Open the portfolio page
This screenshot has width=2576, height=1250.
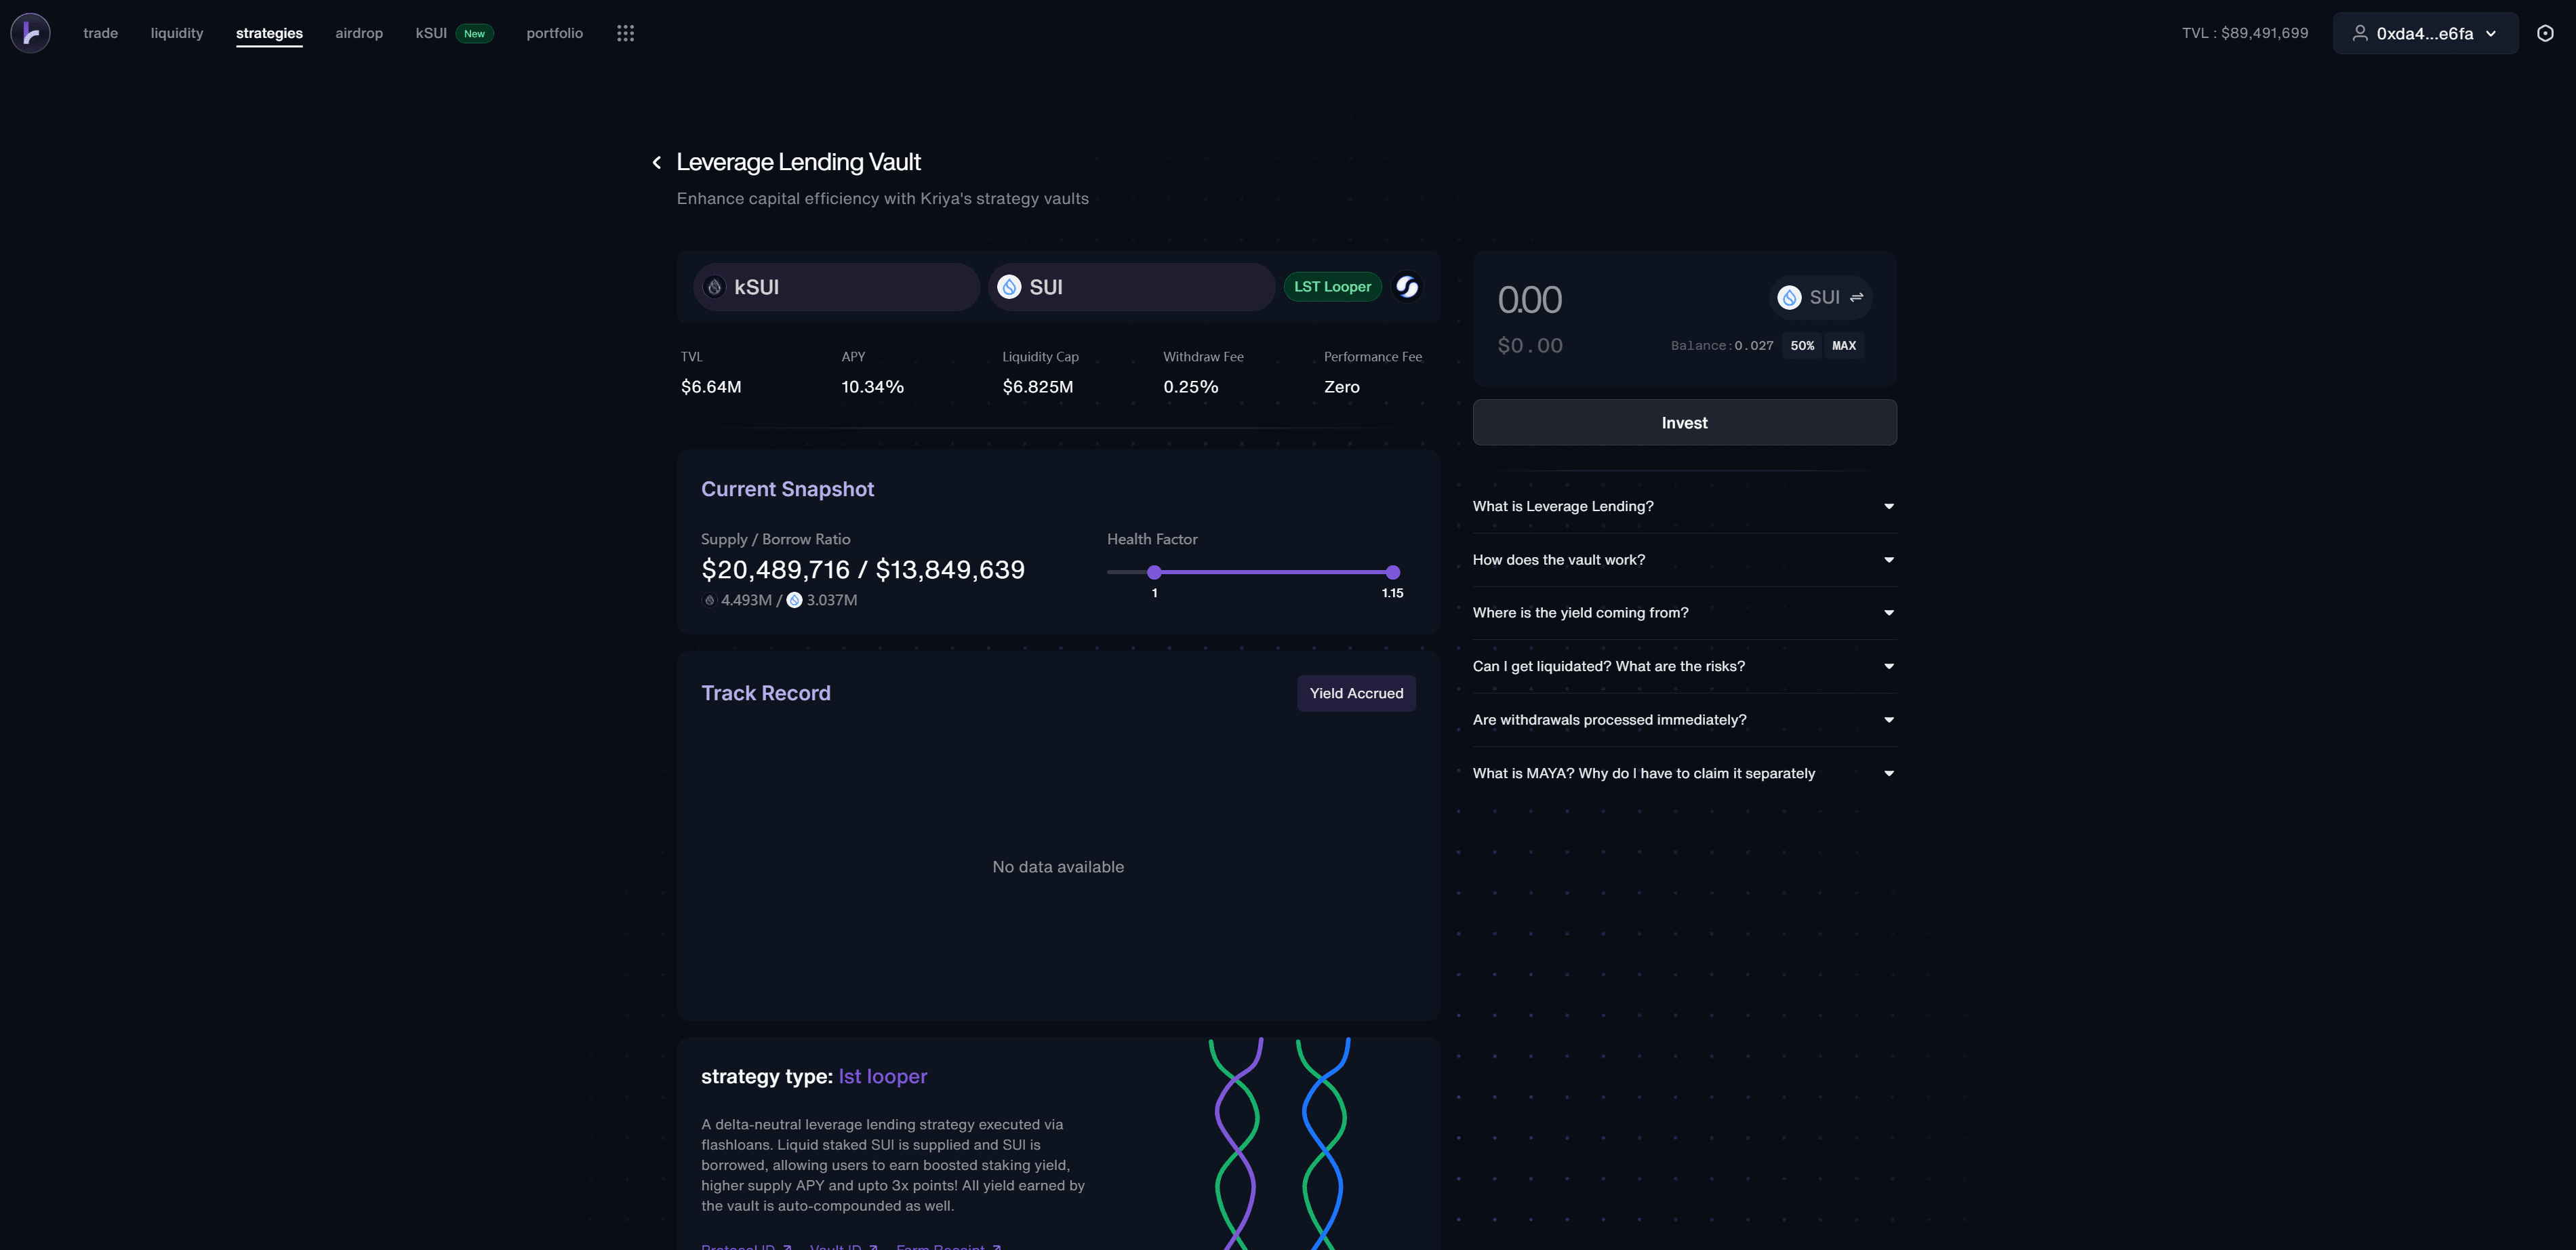554,33
